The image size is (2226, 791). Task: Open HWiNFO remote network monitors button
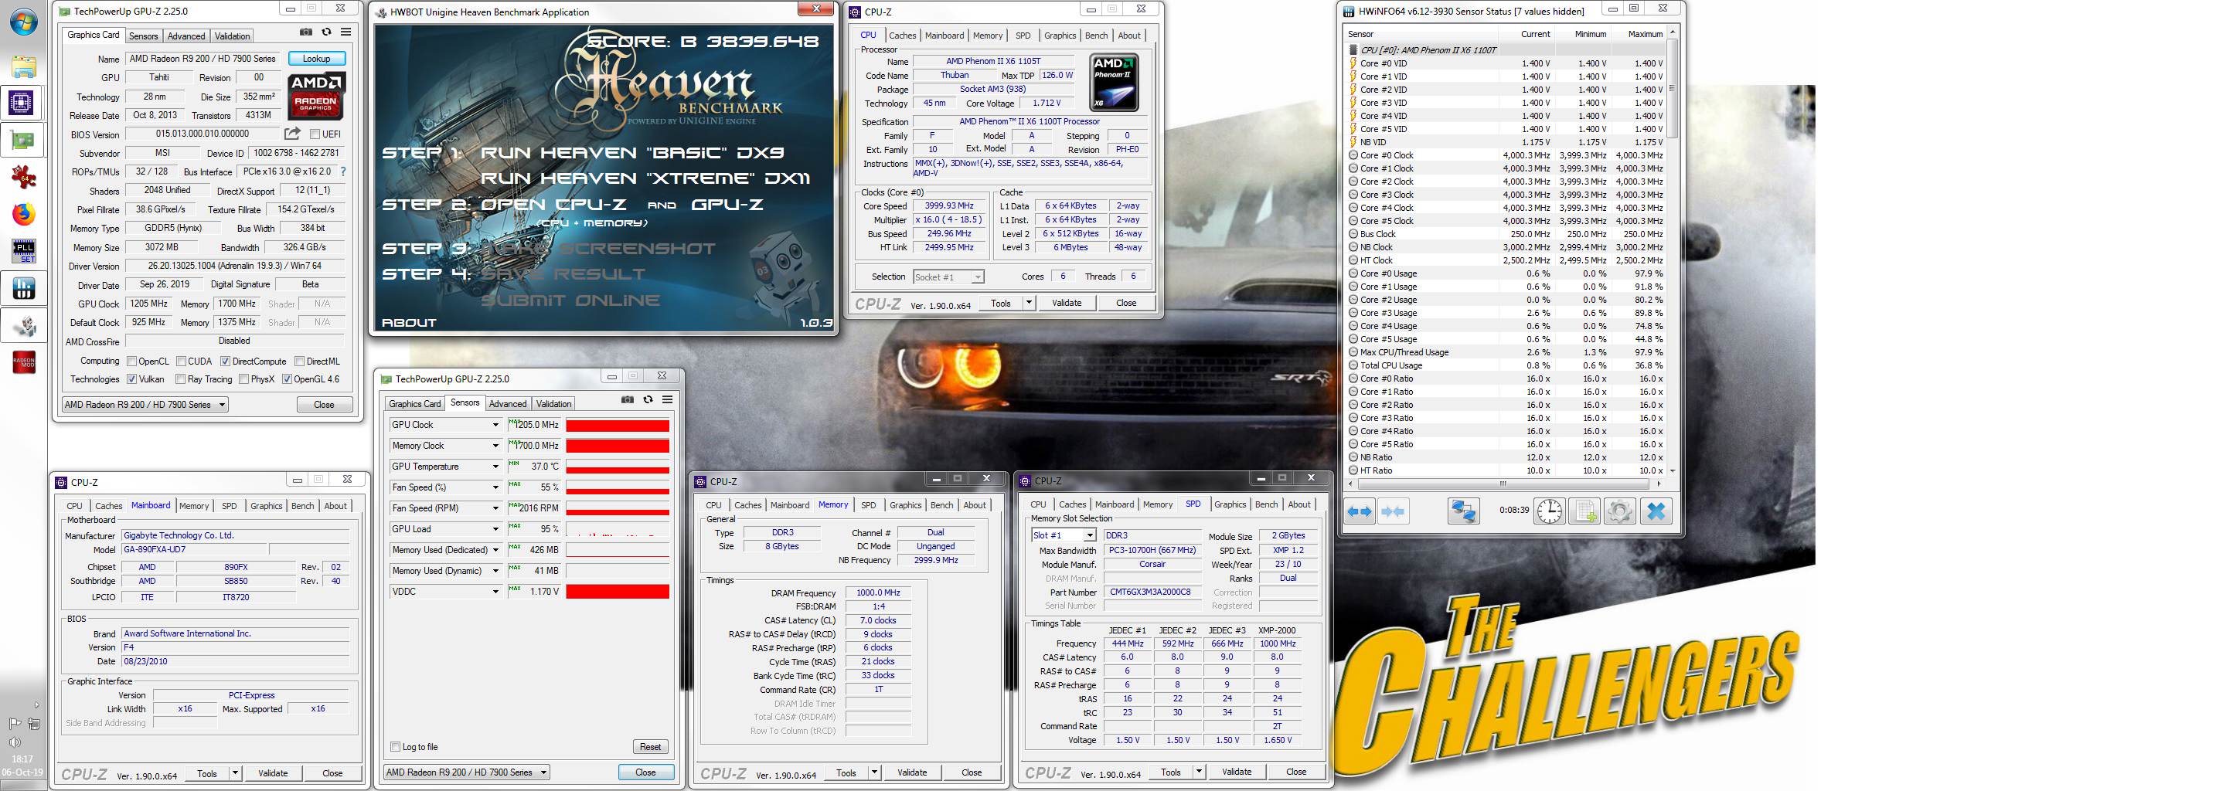[1463, 511]
